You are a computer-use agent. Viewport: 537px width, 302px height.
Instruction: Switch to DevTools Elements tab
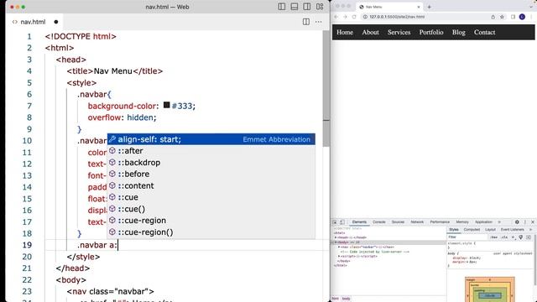[x=359, y=221]
